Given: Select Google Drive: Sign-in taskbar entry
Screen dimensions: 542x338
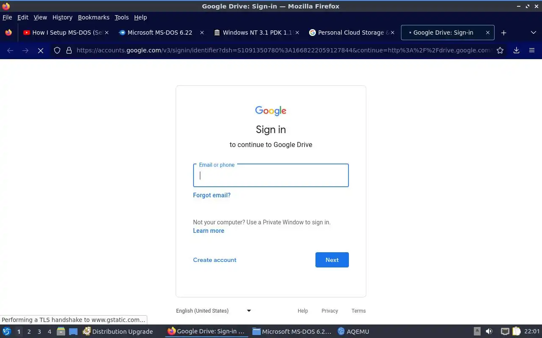Looking at the screenshot, I should click(206, 332).
